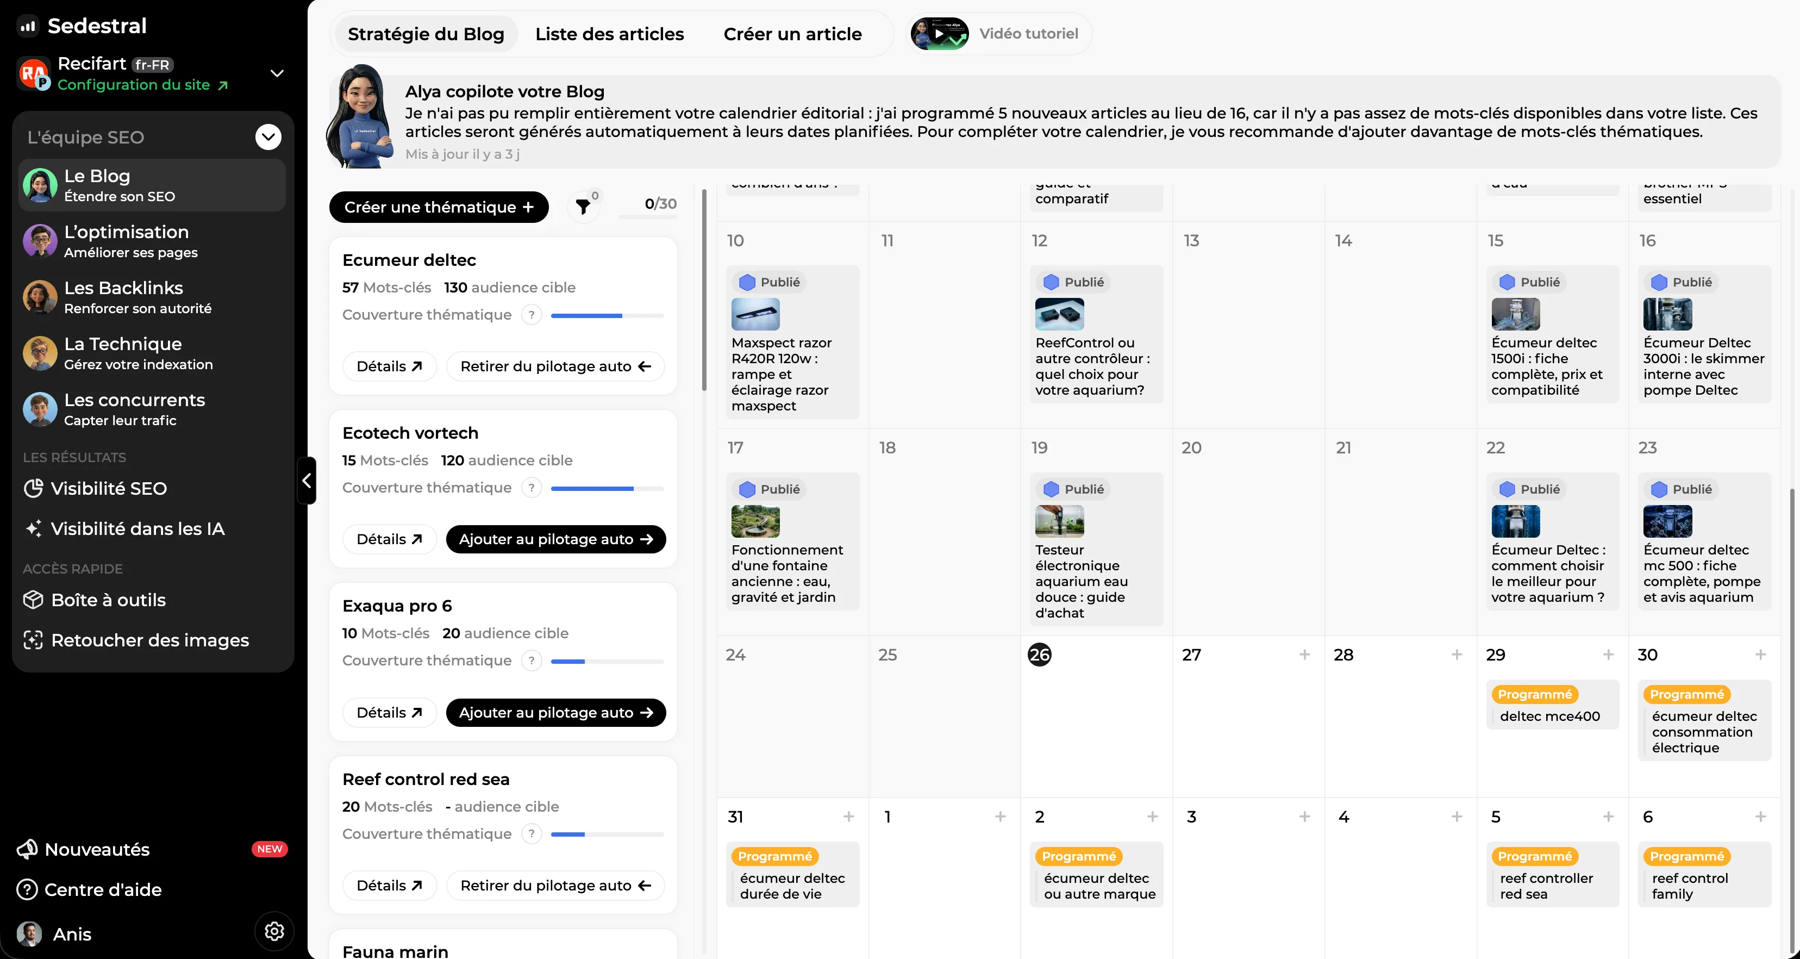This screenshot has height=959, width=1800.
Task: Expand the Recifart site selector chevron
Action: [277, 73]
